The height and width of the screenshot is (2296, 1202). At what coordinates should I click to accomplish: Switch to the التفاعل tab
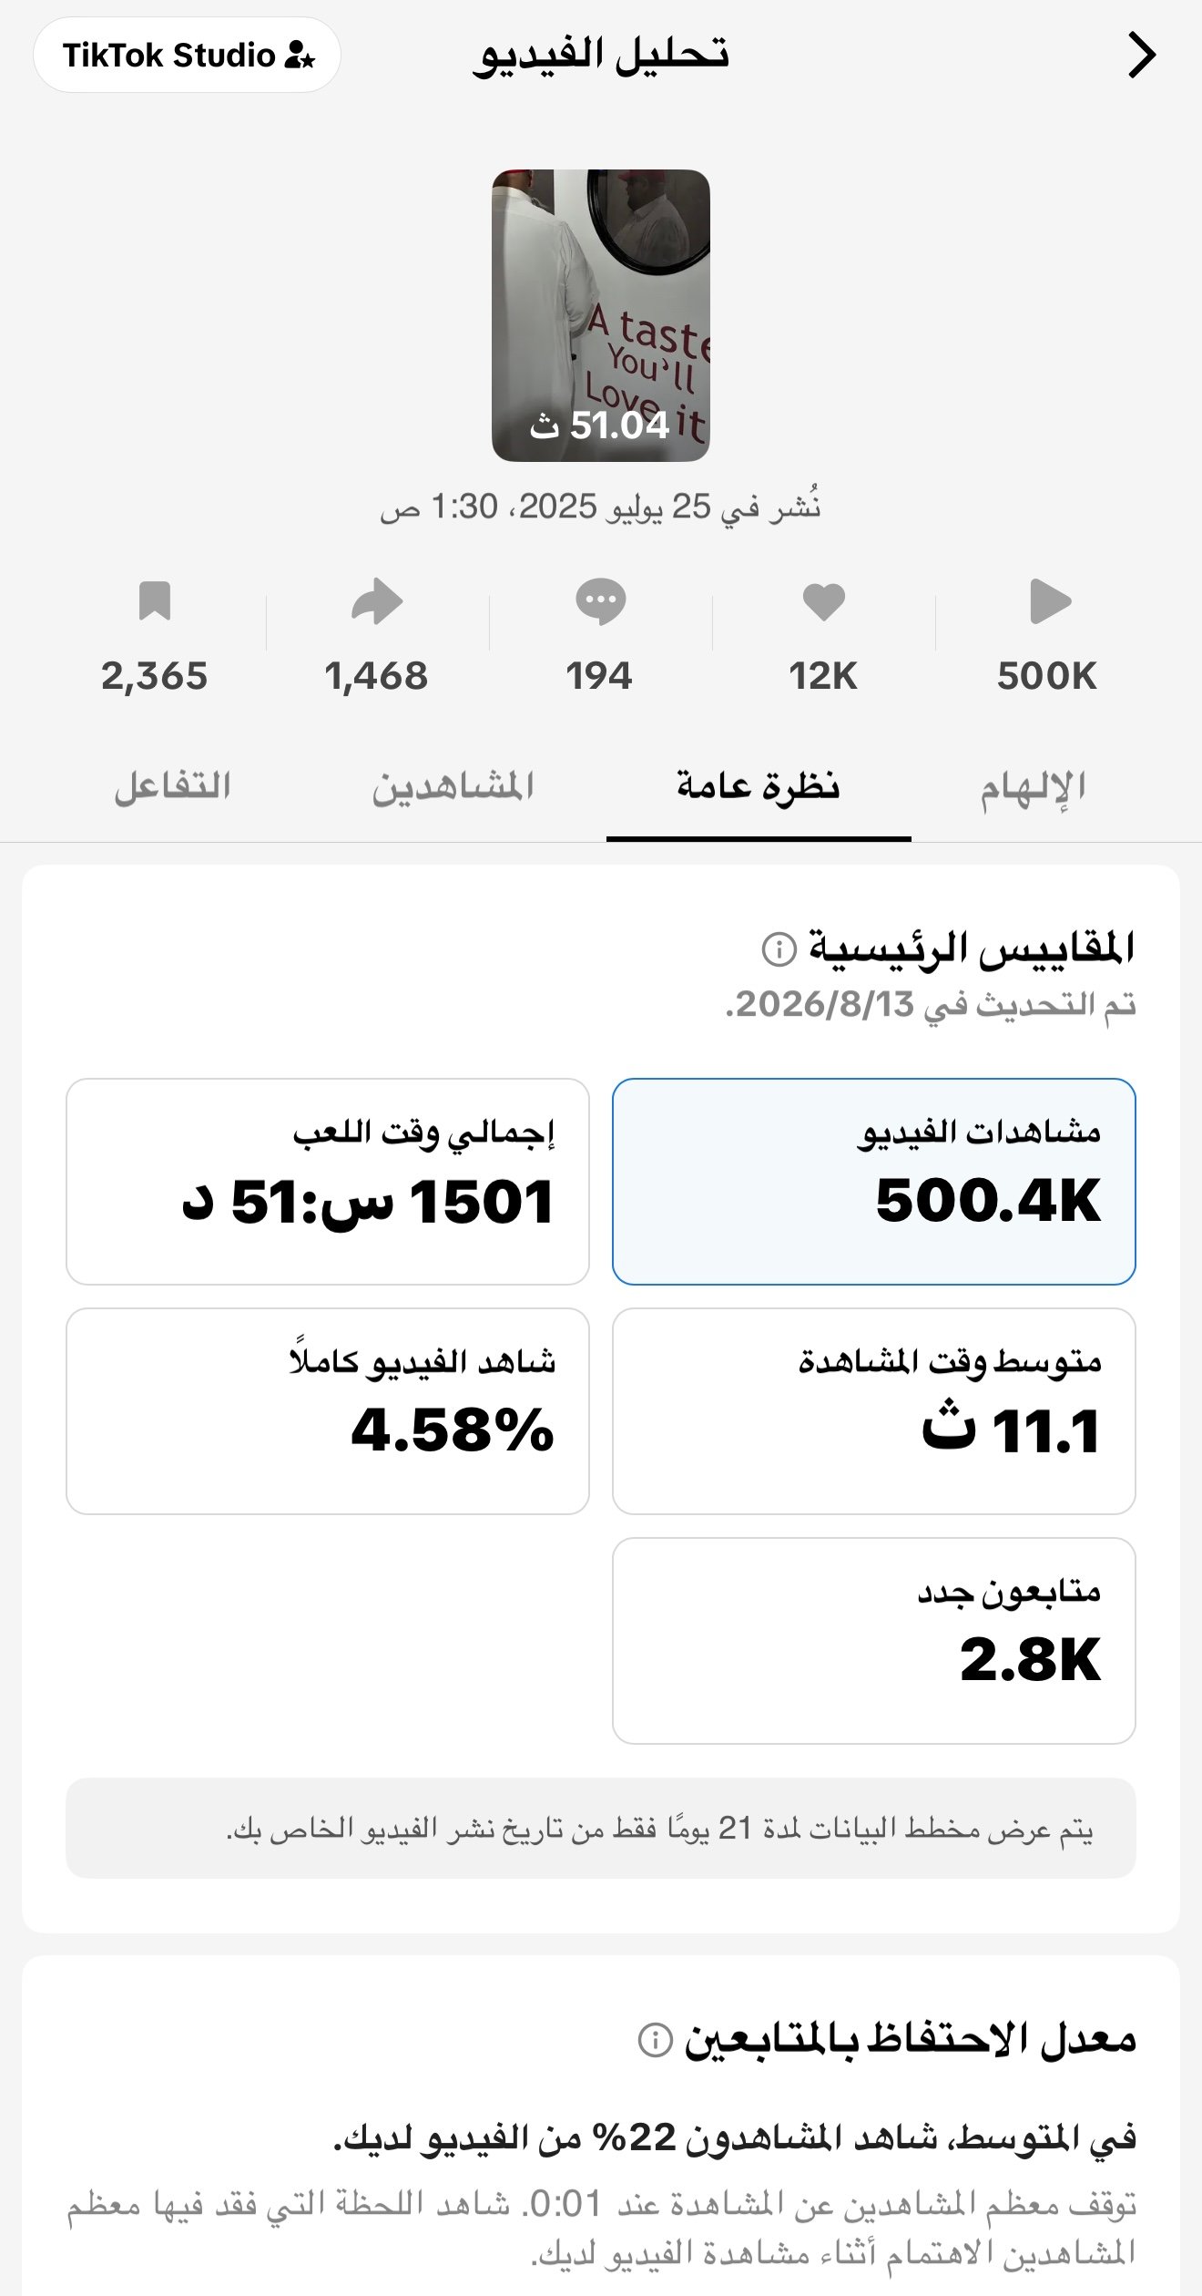[172, 786]
